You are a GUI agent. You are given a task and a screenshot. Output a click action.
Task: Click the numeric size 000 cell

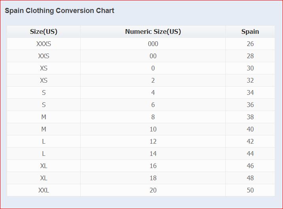(153, 44)
